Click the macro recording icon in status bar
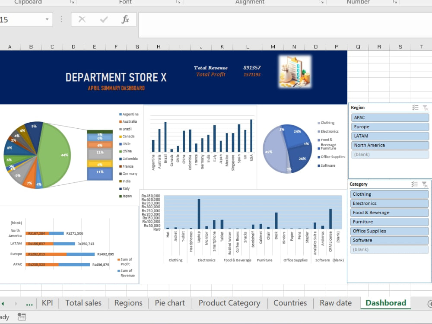 (22, 317)
